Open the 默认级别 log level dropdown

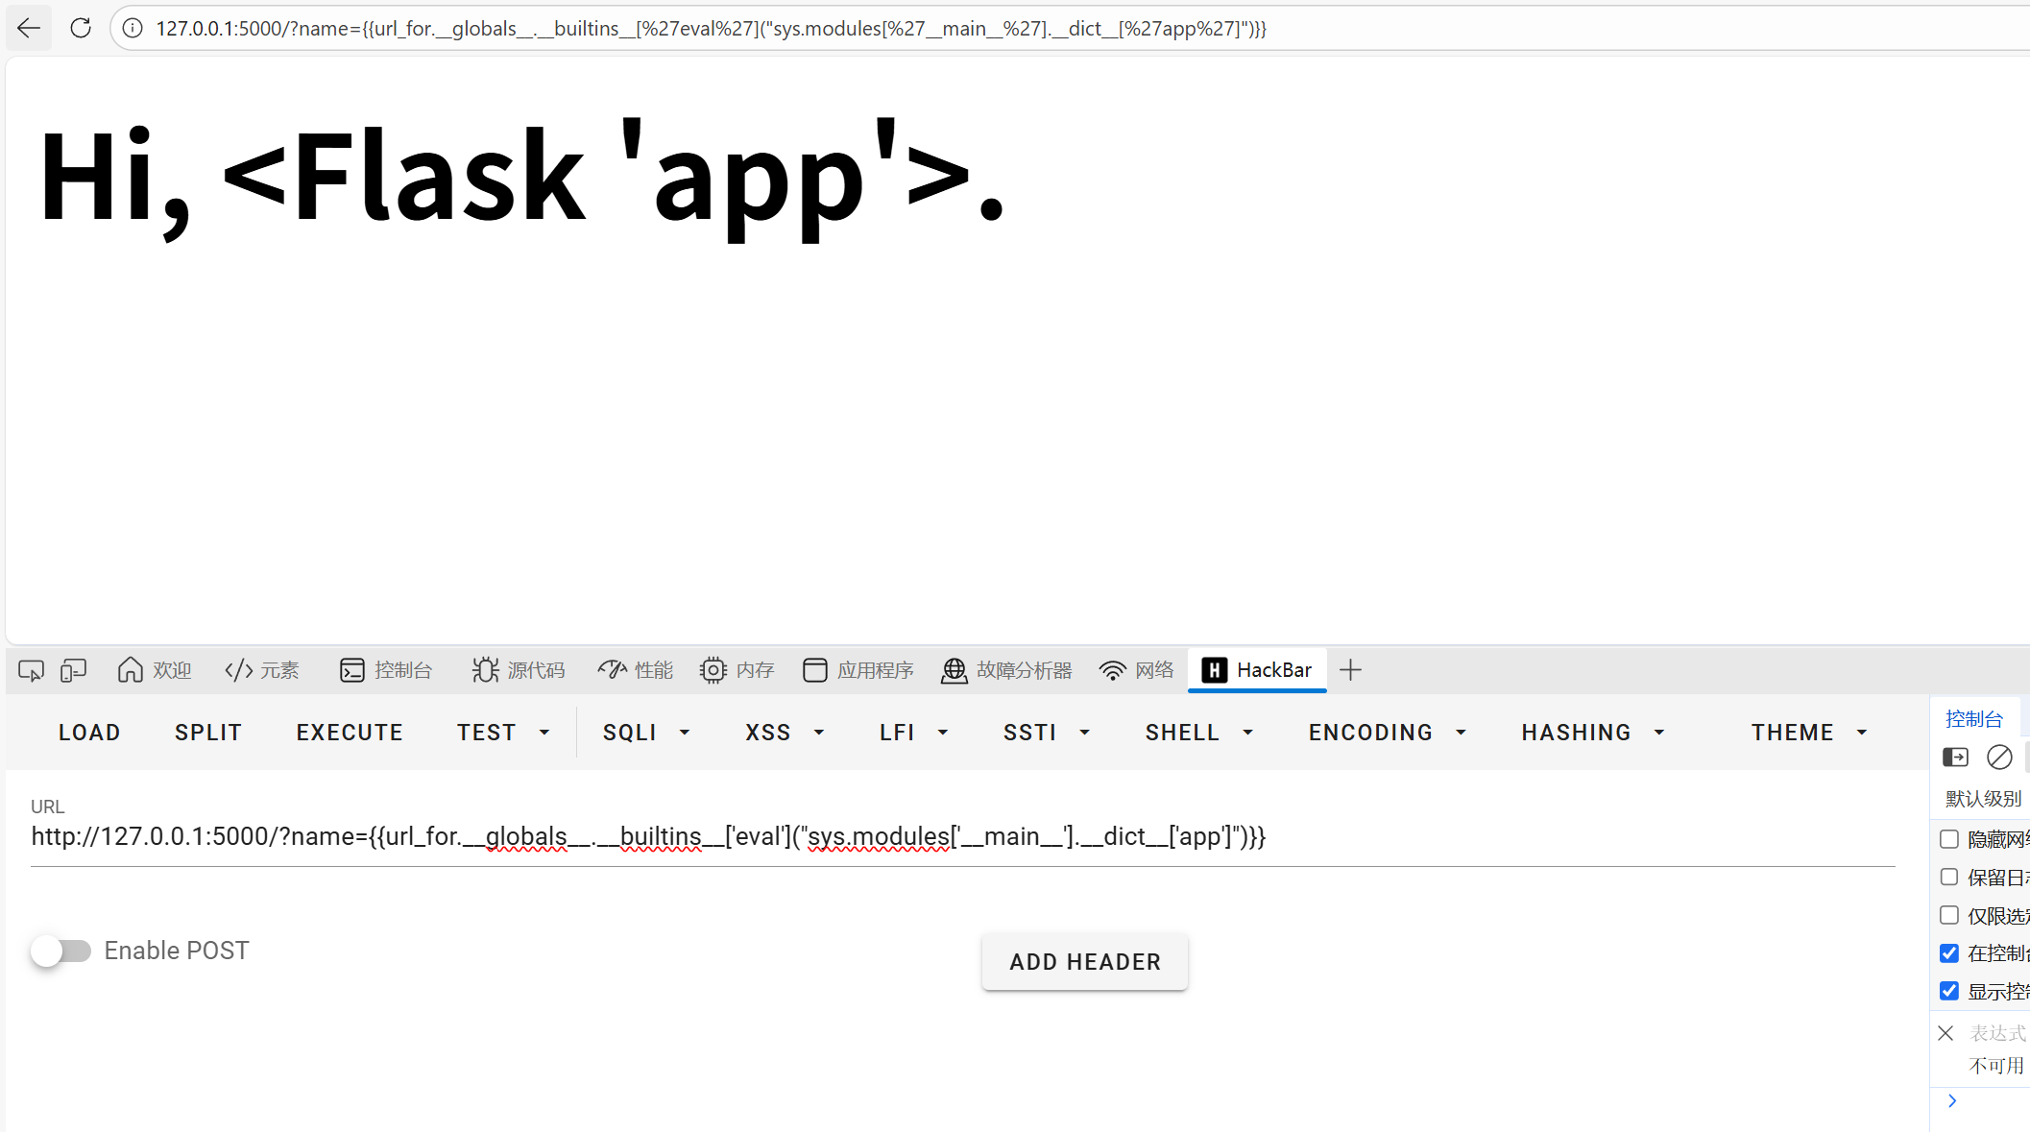pos(1982,798)
